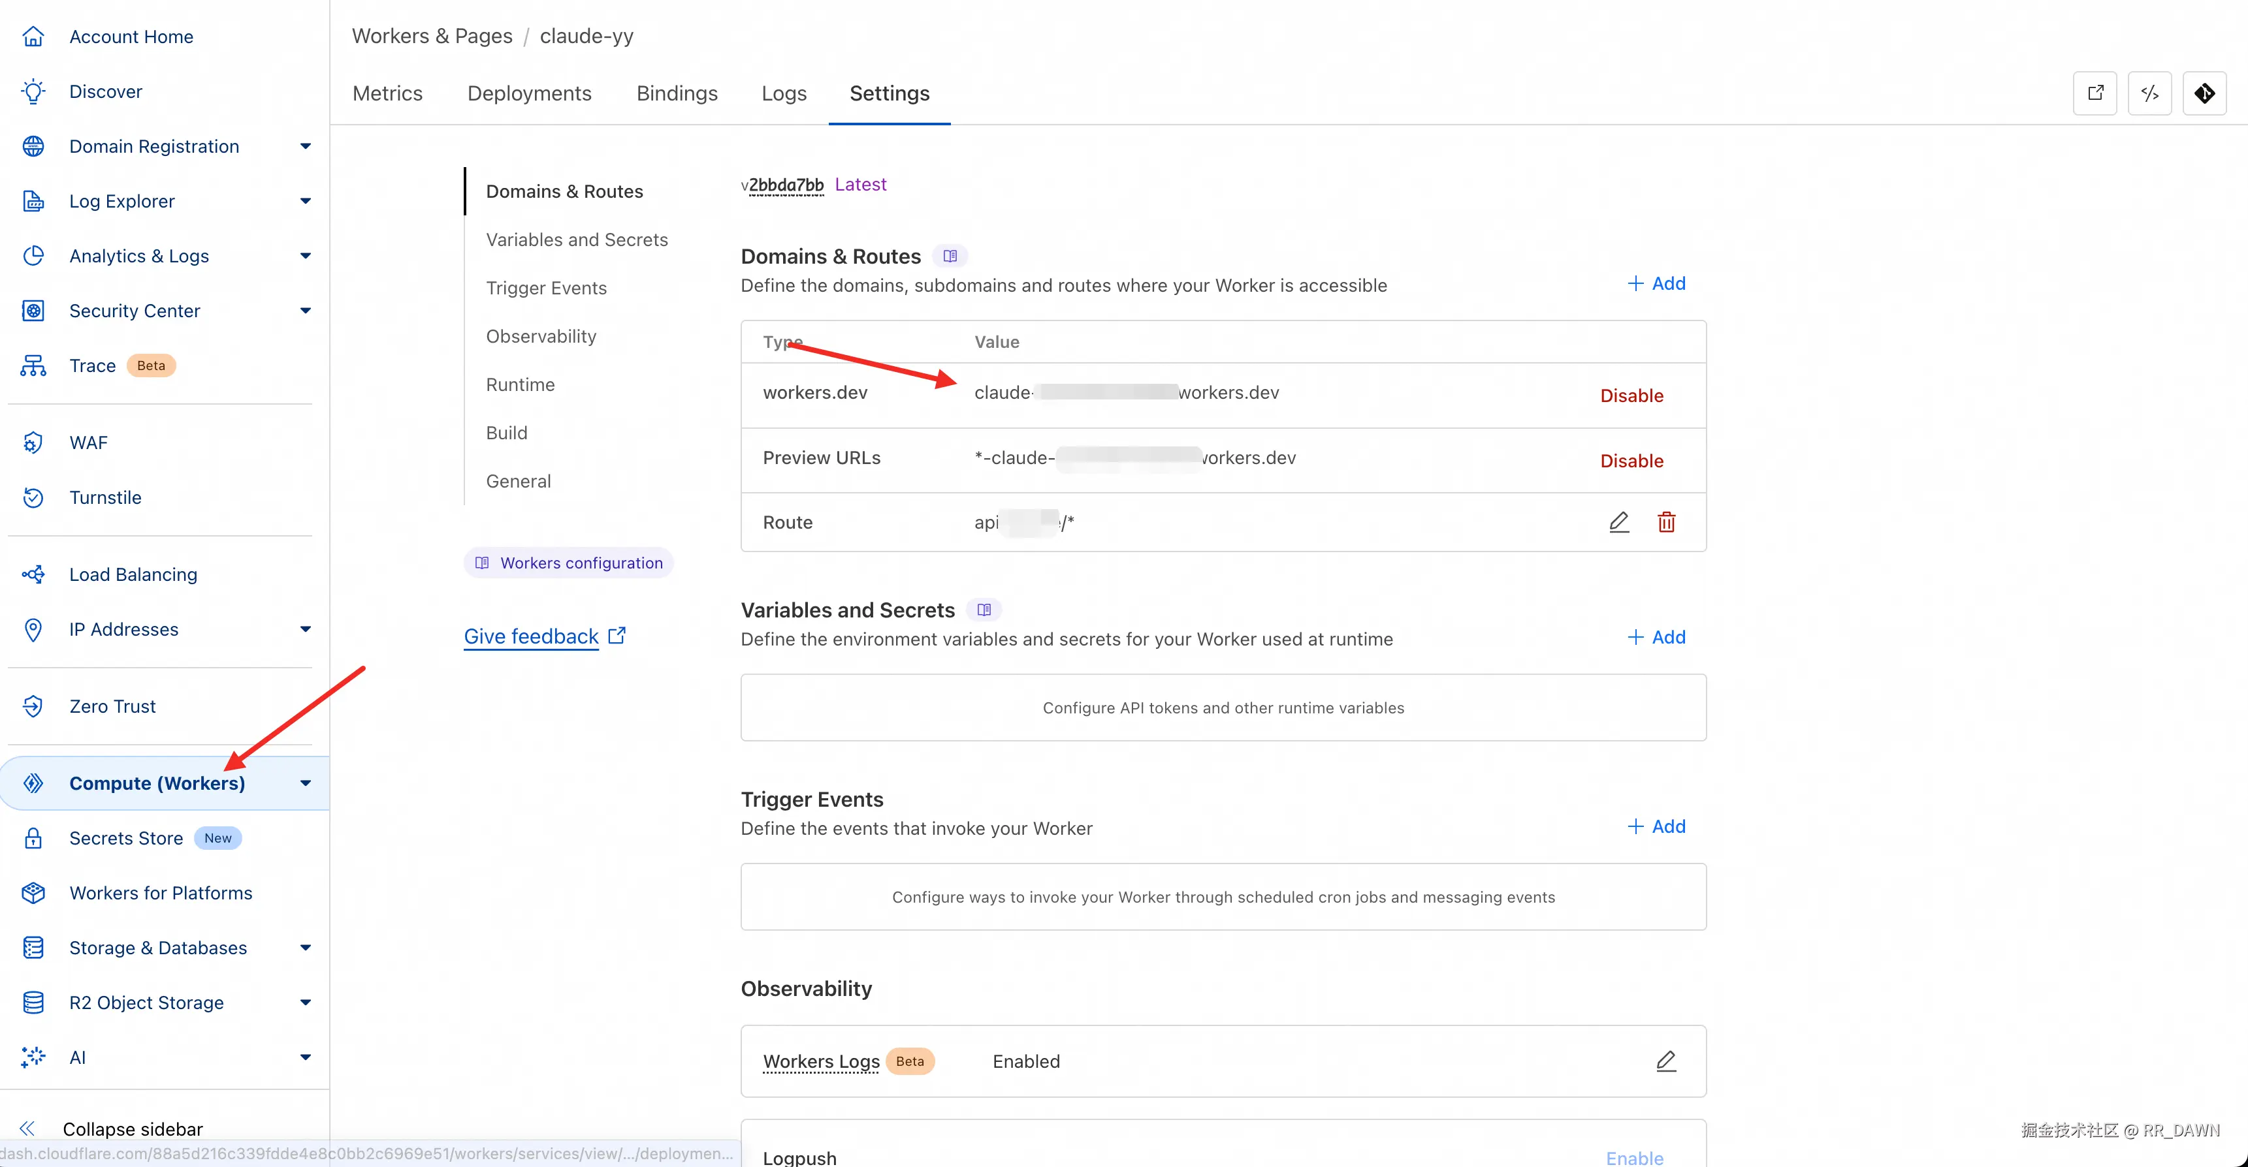
Task: Expand the Storage & Databases arrow
Action: point(306,948)
